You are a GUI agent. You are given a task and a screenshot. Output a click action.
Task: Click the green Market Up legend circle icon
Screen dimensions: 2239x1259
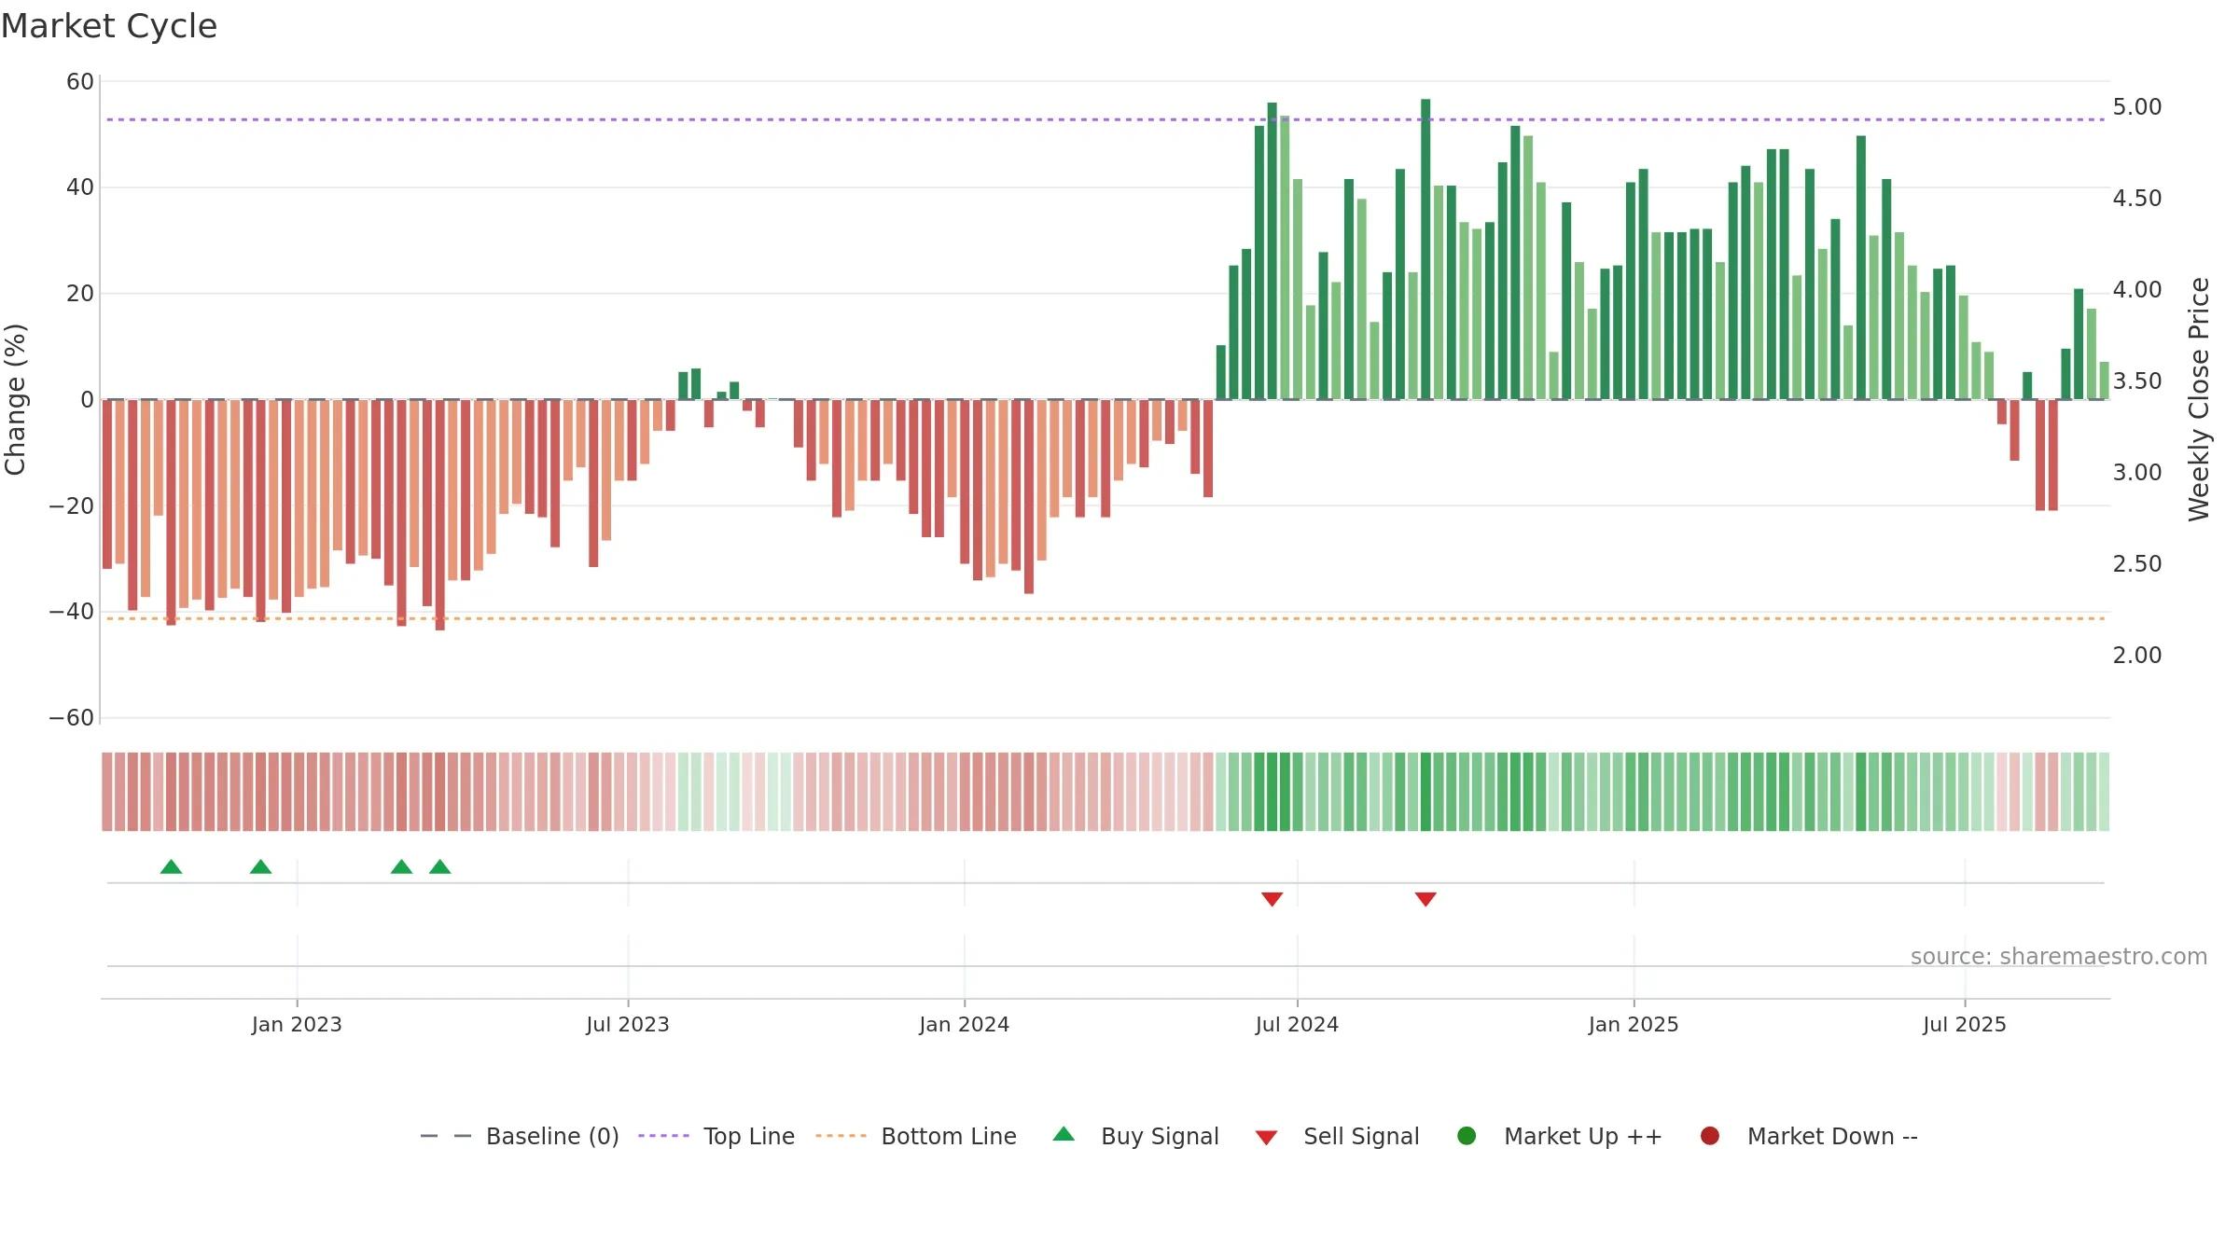1467,1136
